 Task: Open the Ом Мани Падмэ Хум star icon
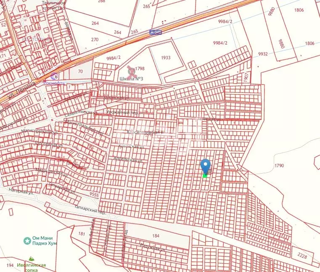pos(27,240)
